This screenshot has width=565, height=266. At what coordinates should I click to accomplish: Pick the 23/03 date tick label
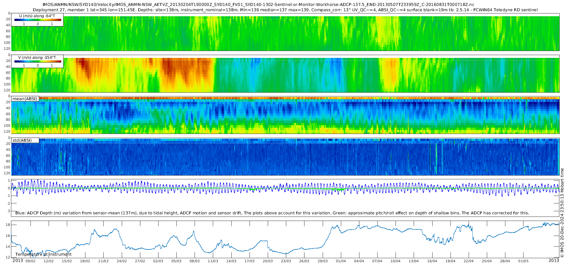pos(286,261)
